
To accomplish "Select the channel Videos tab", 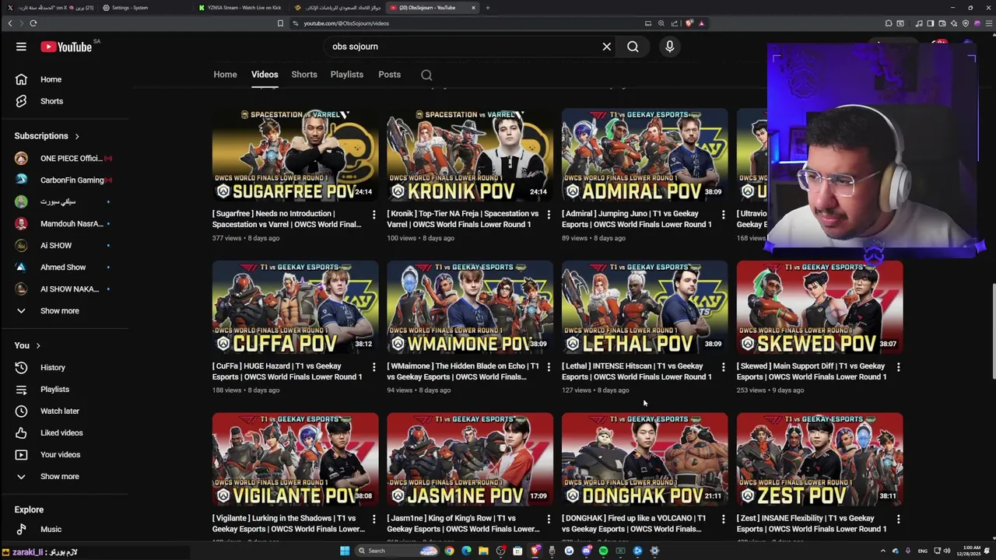I will tap(265, 75).
